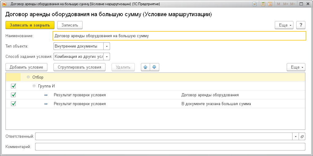Click the M- memory subtract button
313x156 pixels.
pos(293,4)
